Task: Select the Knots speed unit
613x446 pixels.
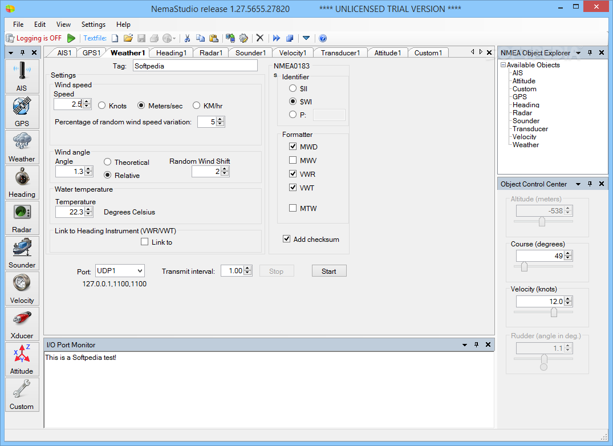Action: 112,106
